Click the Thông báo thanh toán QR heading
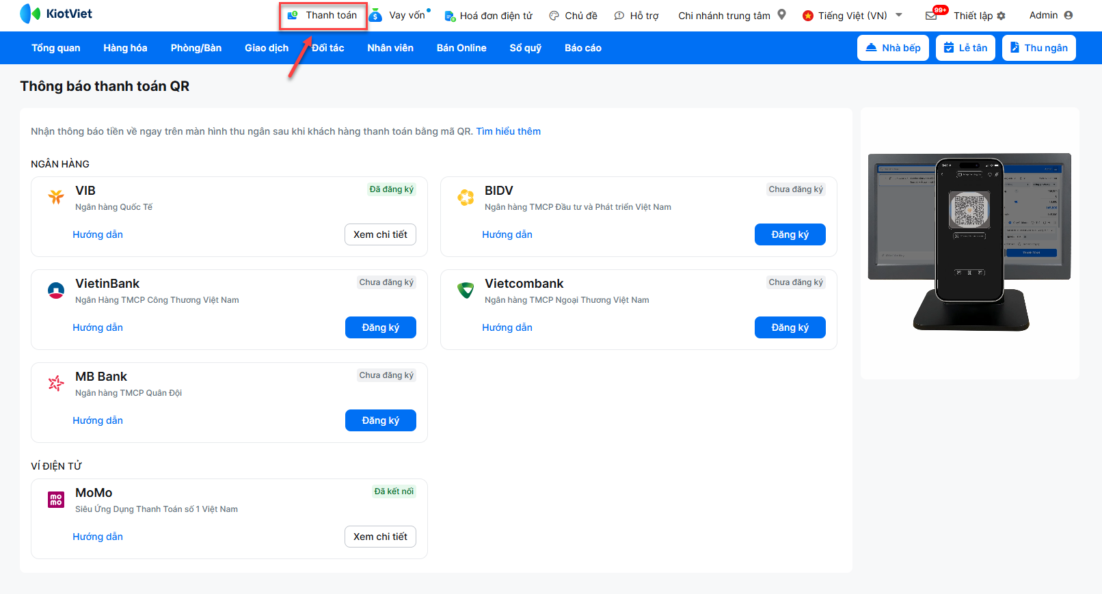Viewport: 1102px width, 594px height. (x=105, y=86)
